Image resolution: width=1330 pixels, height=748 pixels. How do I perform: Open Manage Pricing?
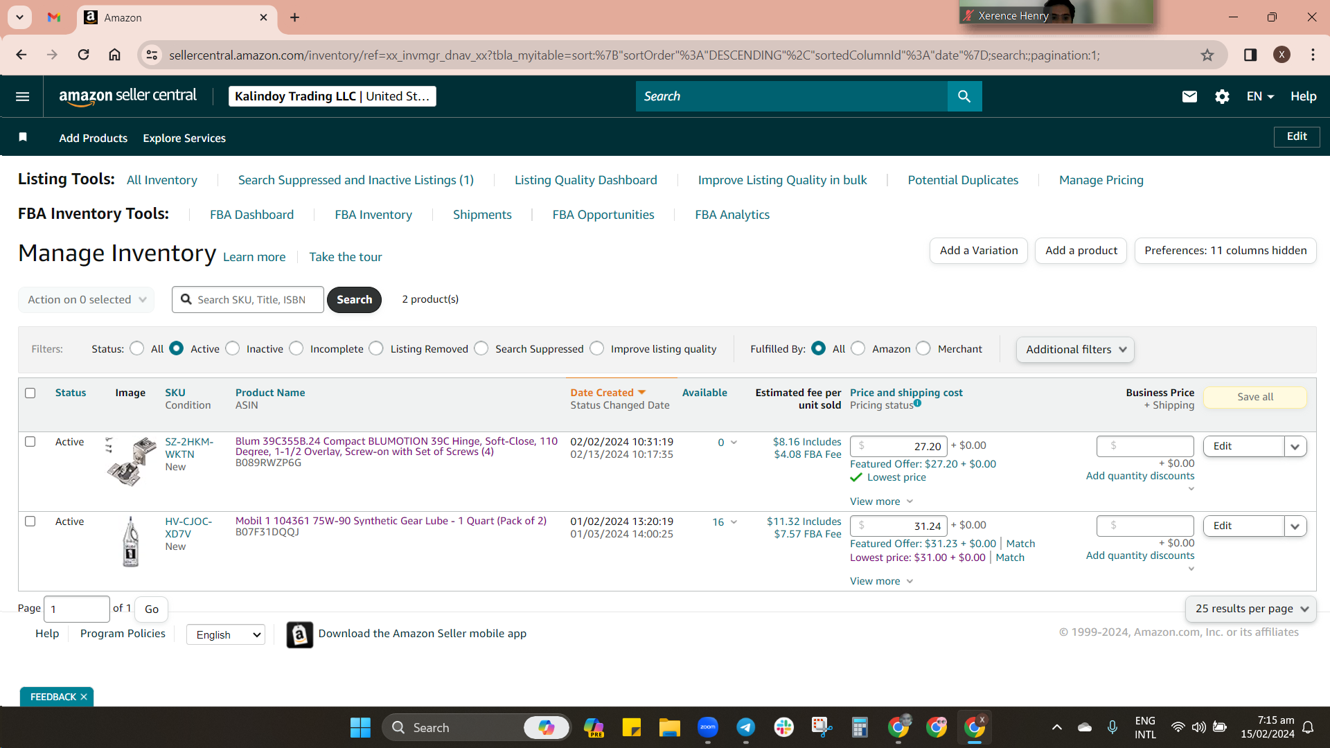point(1101,180)
